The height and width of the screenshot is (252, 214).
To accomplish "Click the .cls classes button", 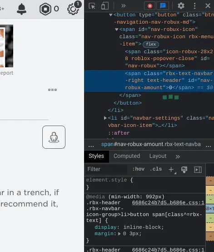I will (156, 169).
